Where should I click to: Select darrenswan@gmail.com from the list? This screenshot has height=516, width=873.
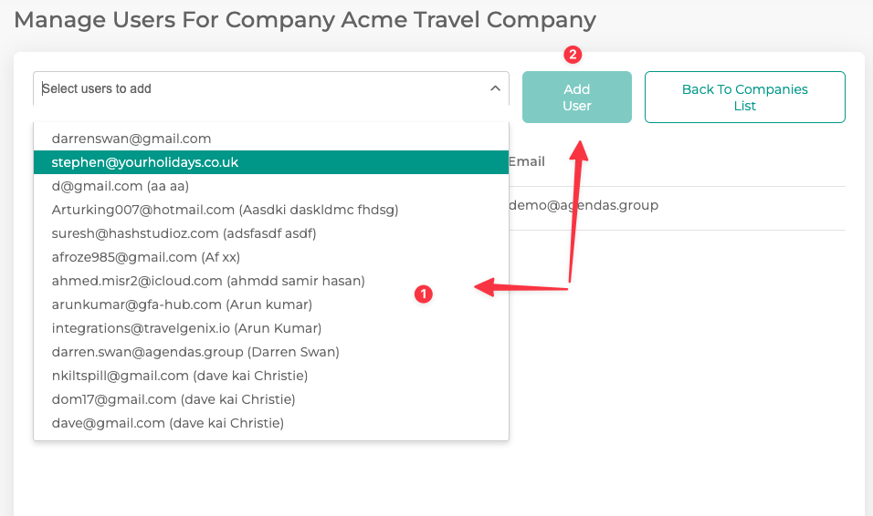pyautogui.click(x=131, y=139)
